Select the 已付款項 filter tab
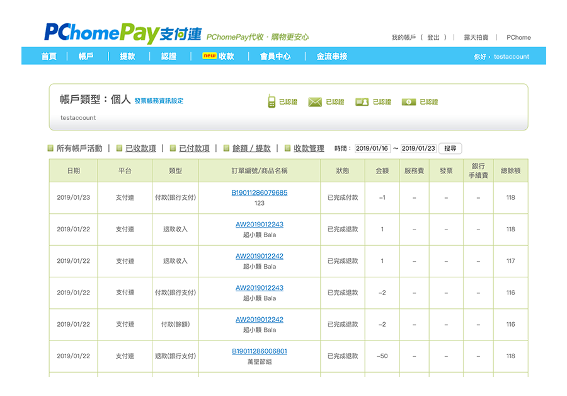 (x=194, y=149)
